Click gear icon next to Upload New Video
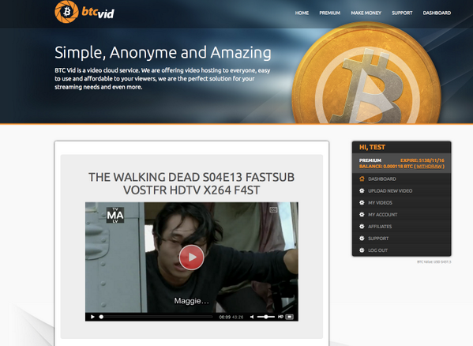Image resolution: width=473 pixels, height=346 pixels. click(362, 190)
